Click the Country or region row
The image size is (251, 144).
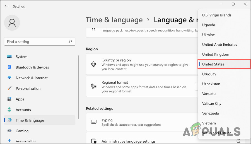[x=142, y=64]
